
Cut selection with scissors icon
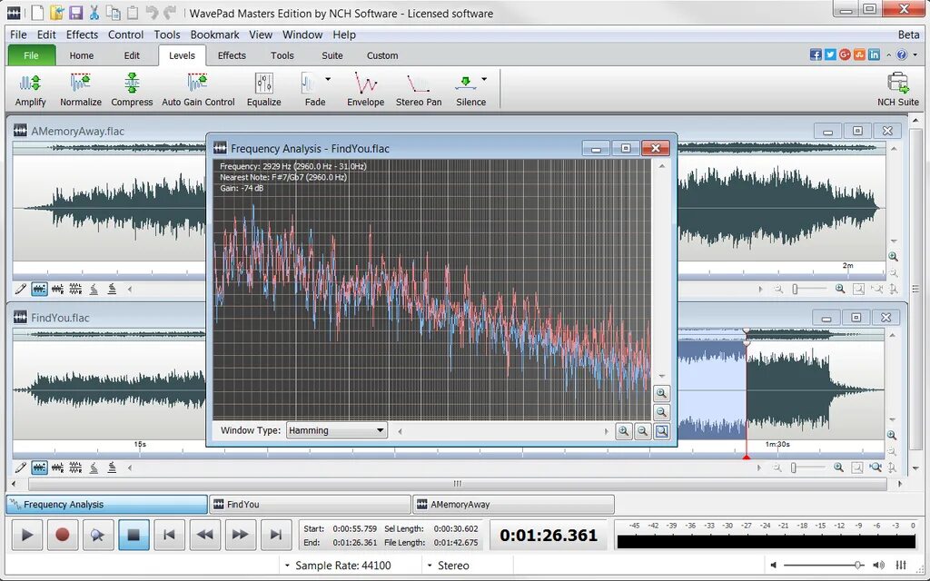(94, 13)
